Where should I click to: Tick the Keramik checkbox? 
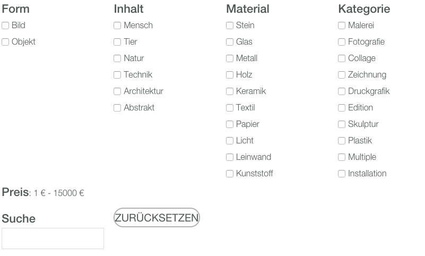[x=230, y=91]
